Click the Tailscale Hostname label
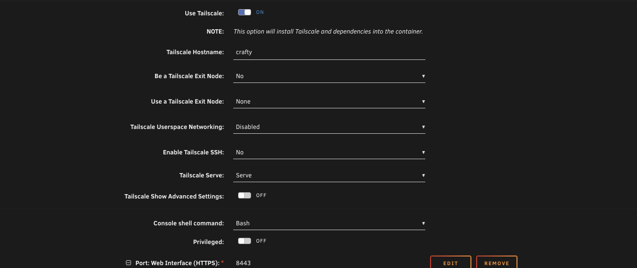The width and height of the screenshot is (637, 268). click(195, 52)
